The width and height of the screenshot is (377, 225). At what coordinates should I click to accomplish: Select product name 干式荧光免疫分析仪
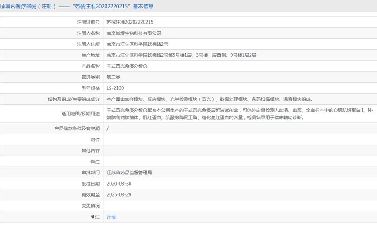[x=127, y=66]
